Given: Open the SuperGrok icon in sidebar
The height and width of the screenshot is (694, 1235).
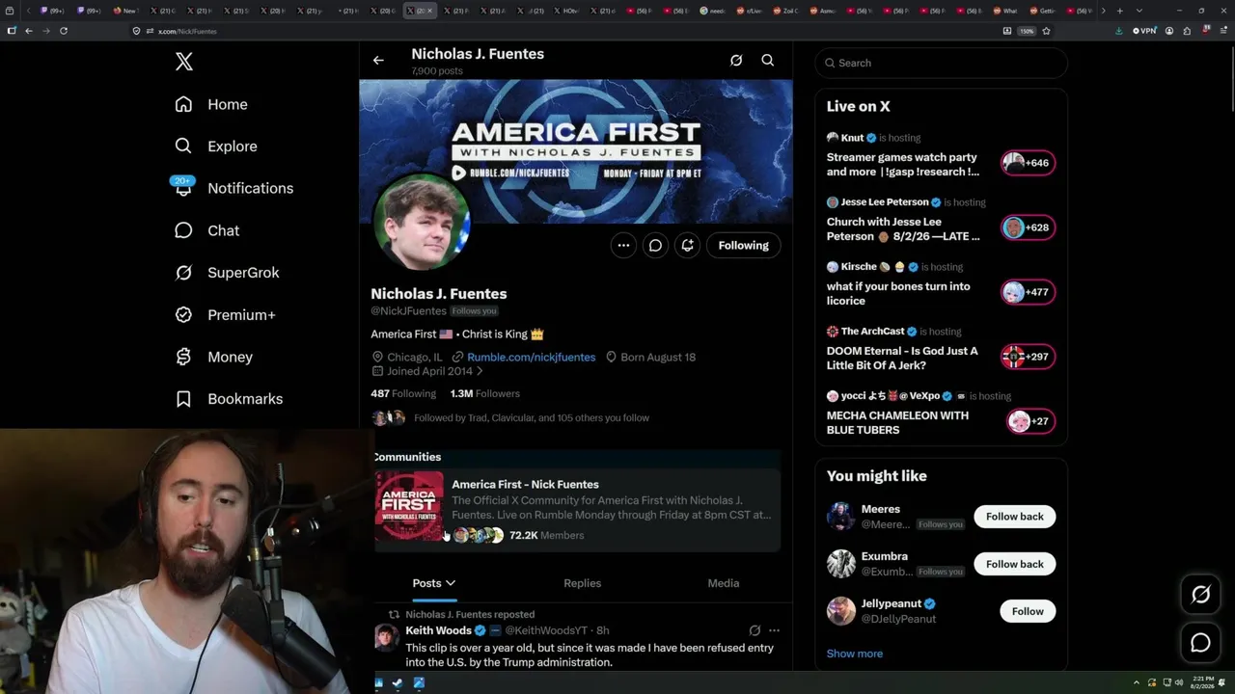Looking at the screenshot, I should [183, 273].
